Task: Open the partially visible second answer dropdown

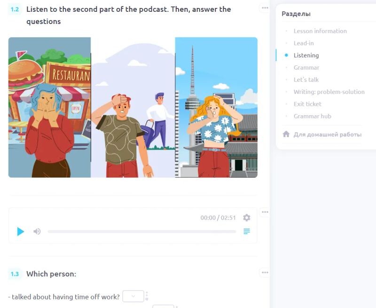Action: click(163, 306)
